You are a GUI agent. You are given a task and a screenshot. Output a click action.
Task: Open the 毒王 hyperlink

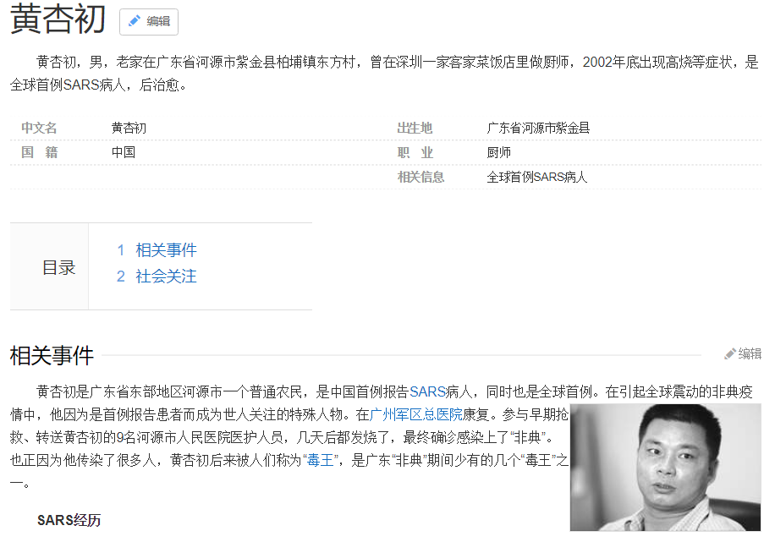[321, 461]
